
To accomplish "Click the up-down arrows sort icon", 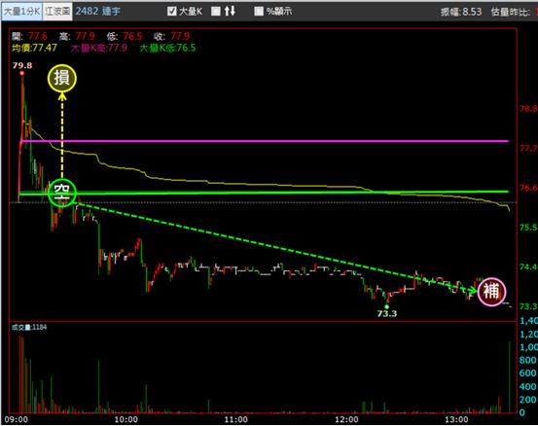I will pos(230,11).
